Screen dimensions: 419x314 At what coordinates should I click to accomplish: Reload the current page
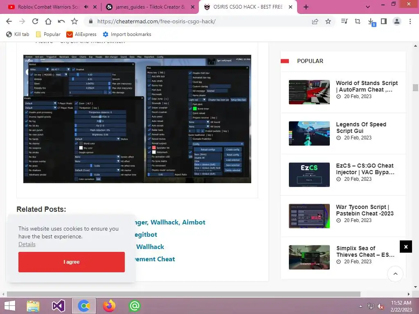[x=35, y=21]
